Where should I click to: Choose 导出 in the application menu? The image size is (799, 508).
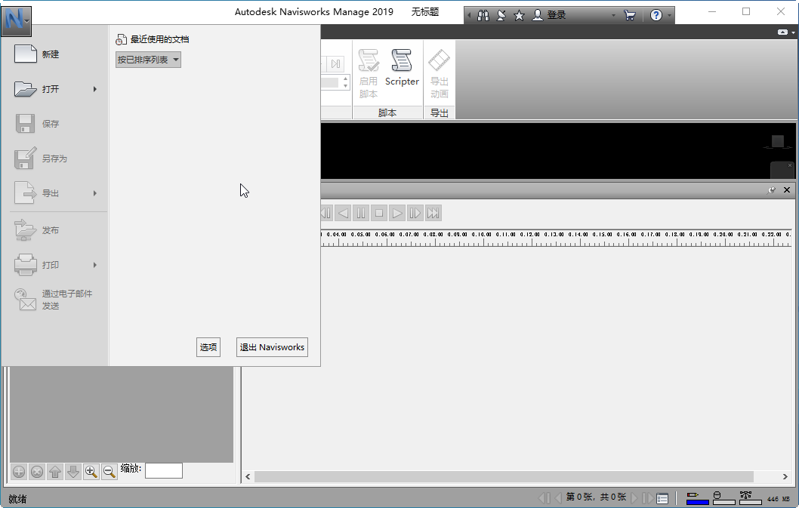tap(37, 193)
